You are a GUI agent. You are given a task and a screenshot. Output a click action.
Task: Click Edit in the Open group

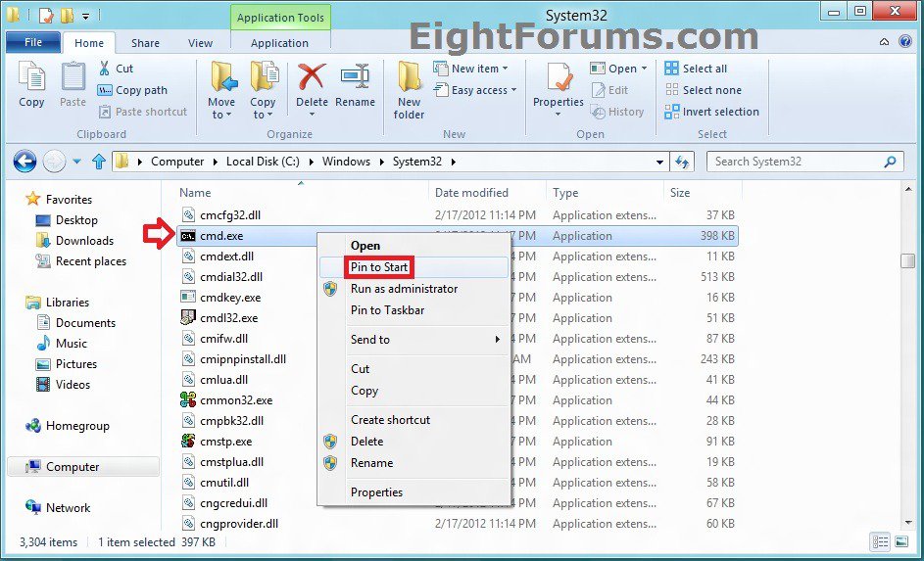[610, 90]
